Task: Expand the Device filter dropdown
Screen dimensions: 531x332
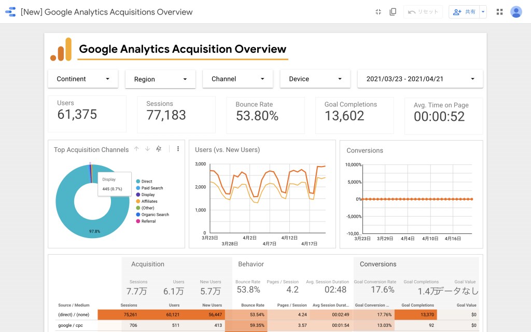Action: [315, 79]
